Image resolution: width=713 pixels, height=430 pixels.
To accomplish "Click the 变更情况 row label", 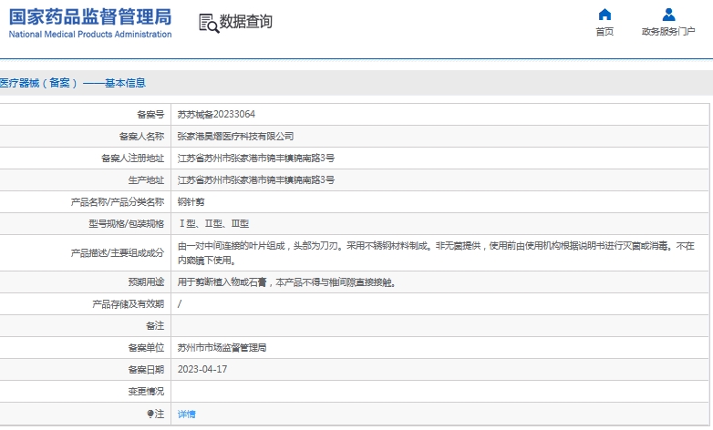I will coord(146,392).
